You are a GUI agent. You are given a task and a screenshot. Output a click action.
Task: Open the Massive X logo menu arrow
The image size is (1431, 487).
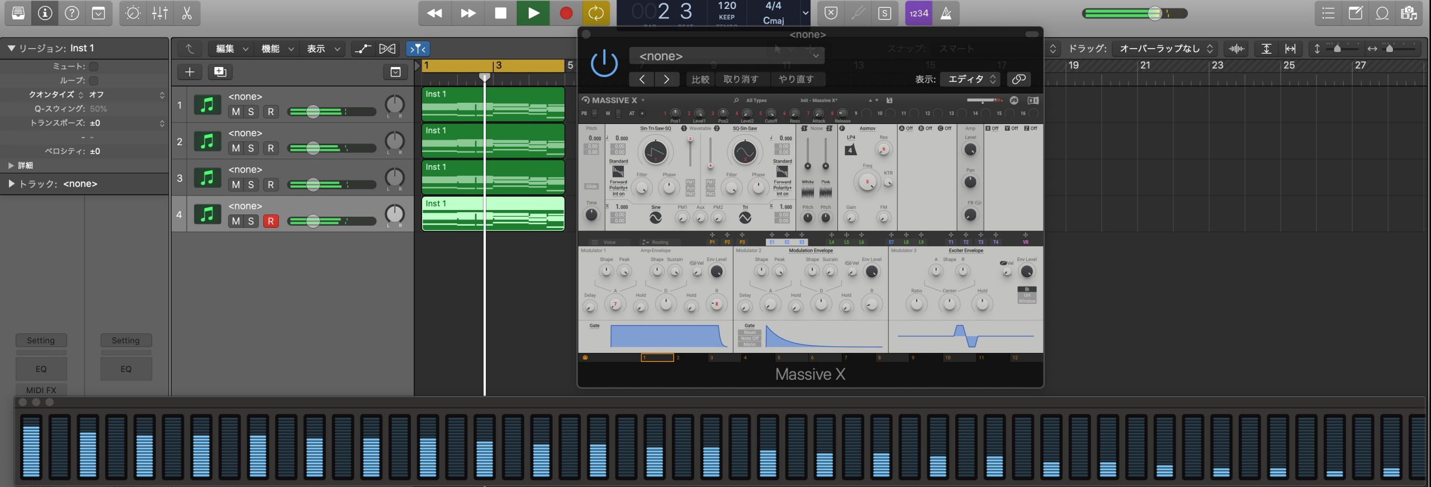643,101
